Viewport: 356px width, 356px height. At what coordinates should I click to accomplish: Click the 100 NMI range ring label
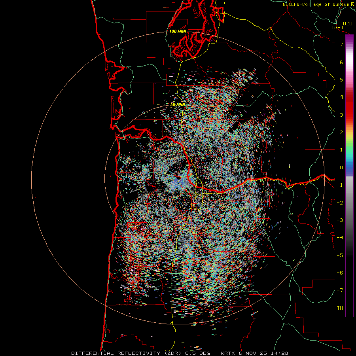point(178,31)
